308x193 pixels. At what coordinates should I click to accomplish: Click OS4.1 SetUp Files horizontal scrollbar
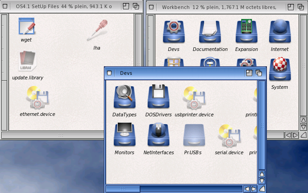(53, 135)
